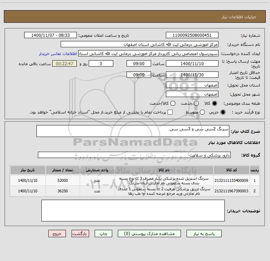This screenshot has width=270, height=261.
Task: Click the general description field سرنگ 2سی سی
Action: tap(133, 131)
